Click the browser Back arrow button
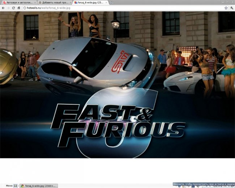The image size is (235, 188). pos(3,8)
